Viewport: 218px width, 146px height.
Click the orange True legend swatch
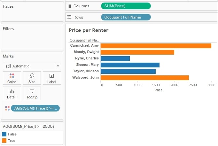pyautogui.click(x=4, y=141)
